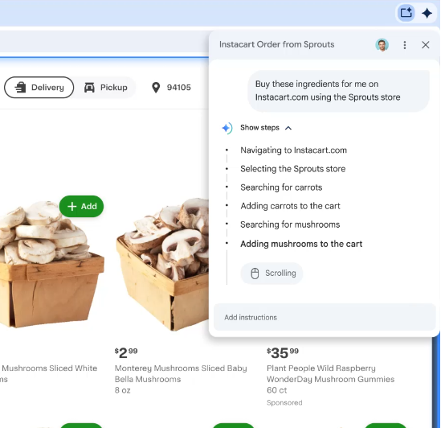Click the Add instructions input field

pos(325,317)
